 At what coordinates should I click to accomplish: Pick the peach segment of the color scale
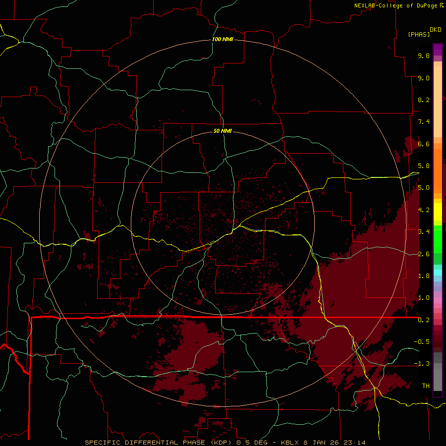(438, 100)
